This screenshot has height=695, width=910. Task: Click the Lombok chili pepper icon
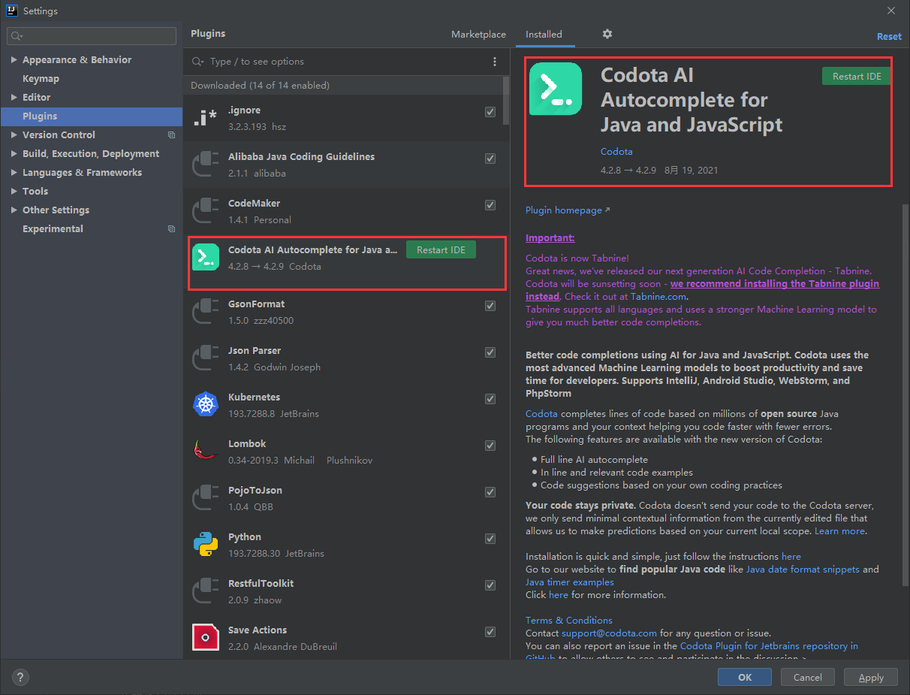click(x=205, y=451)
